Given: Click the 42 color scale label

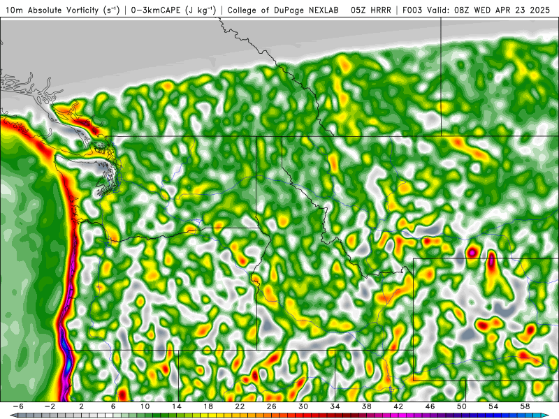Looking at the screenshot, I should [x=398, y=406].
